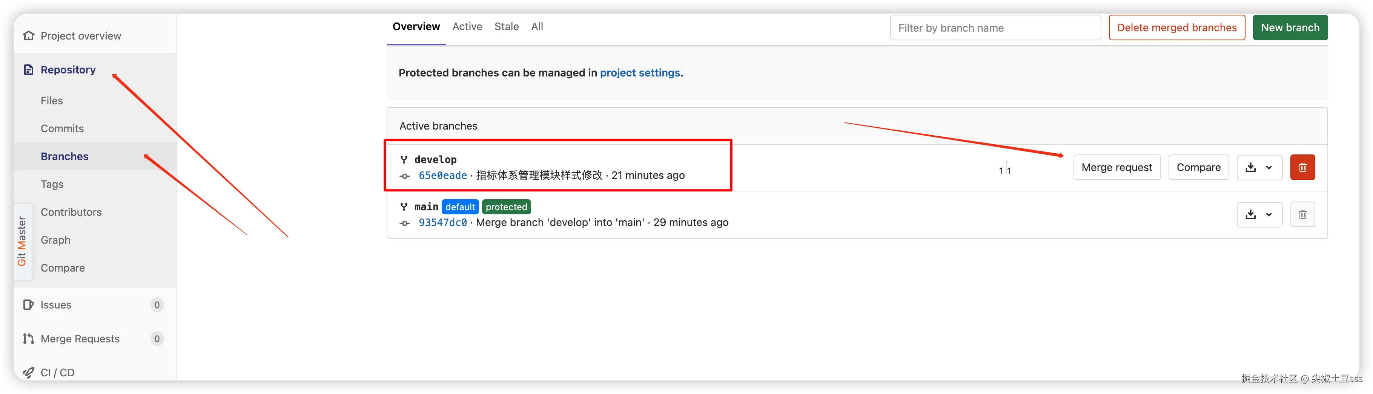Screen dimensions: 1373x394
Task: Open download dropdown for develop branch
Action: (x=1259, y=167)
